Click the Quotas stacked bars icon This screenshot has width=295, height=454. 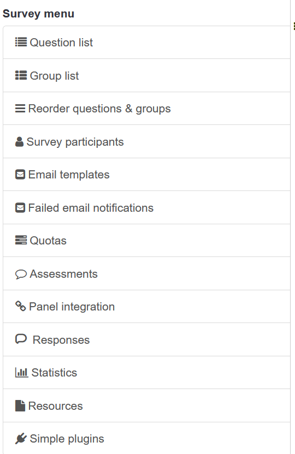click(21, 240)
